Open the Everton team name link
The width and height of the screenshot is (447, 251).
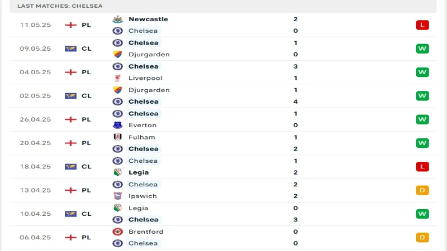point(142,126)
